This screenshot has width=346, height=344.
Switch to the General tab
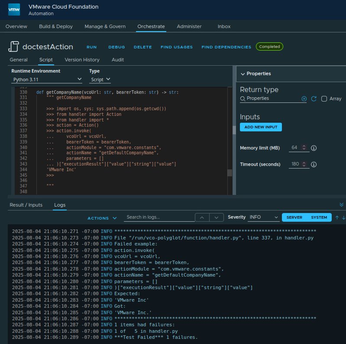click(x=19, y=60)
